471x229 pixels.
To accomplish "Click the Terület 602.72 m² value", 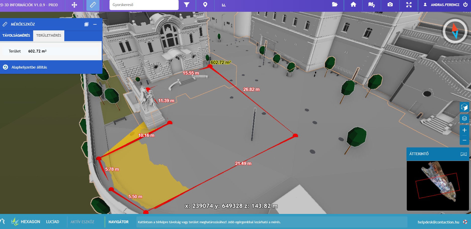I will 37,51.
